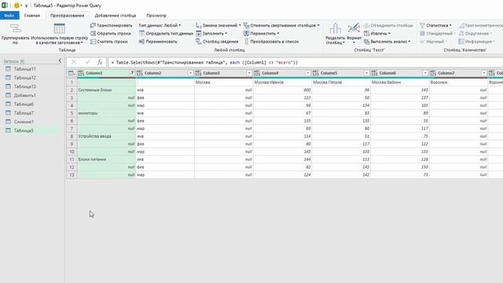Click Округление (Rounding) button

coord(475,33)
